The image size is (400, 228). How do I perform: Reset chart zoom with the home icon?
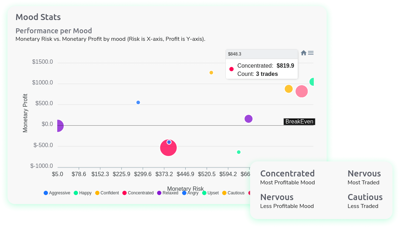(x=303, y=53)
